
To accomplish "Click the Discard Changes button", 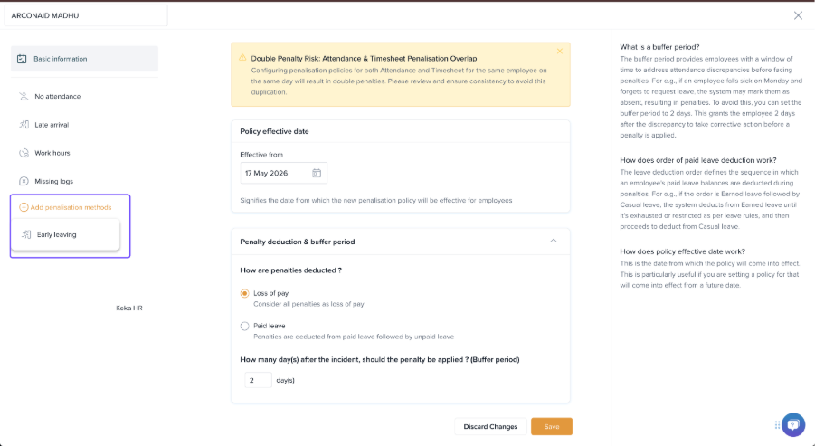I will click(490, 426).
